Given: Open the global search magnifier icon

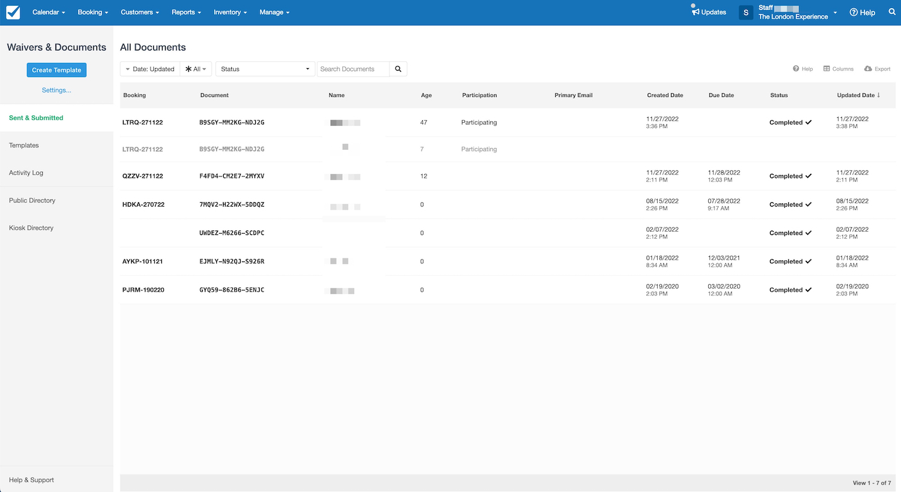Looking at the screenshot, I should pos(892,12).
